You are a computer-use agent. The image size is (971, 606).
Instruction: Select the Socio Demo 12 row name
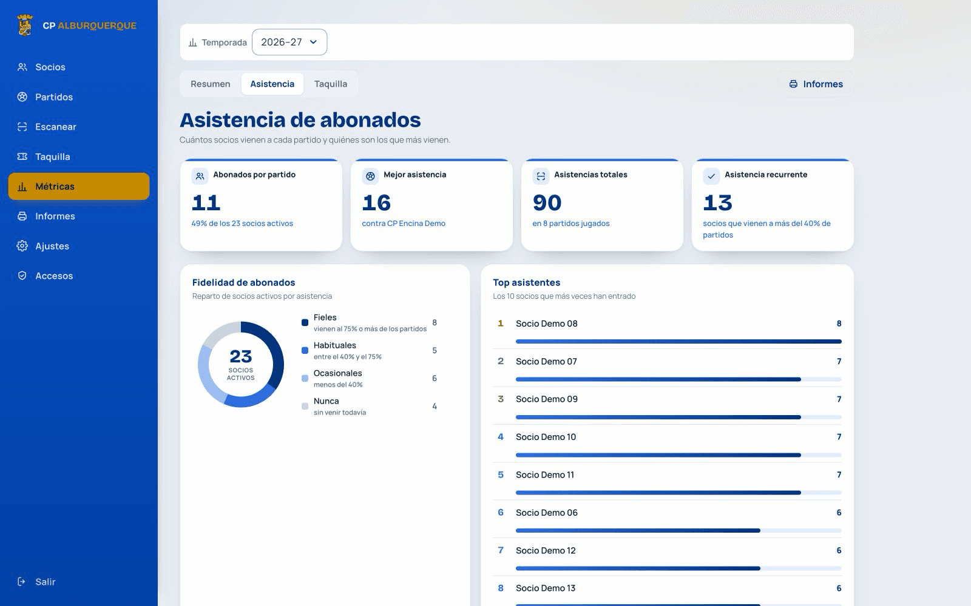point(546,551)
